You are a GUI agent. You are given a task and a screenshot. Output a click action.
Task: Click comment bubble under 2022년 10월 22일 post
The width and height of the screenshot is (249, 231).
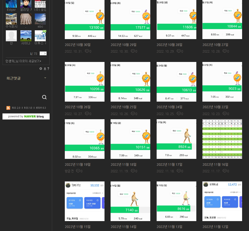pyautogui.click(x=225, y=113)
